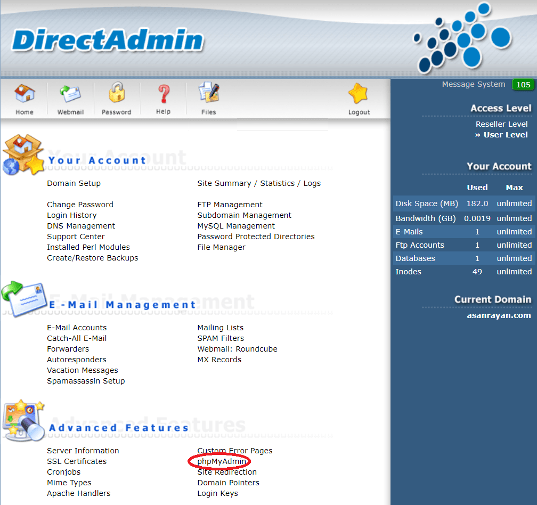Open Login Keys
Image resolution: width=537 pixels, height=505 pixels.
tap(217, 493)
